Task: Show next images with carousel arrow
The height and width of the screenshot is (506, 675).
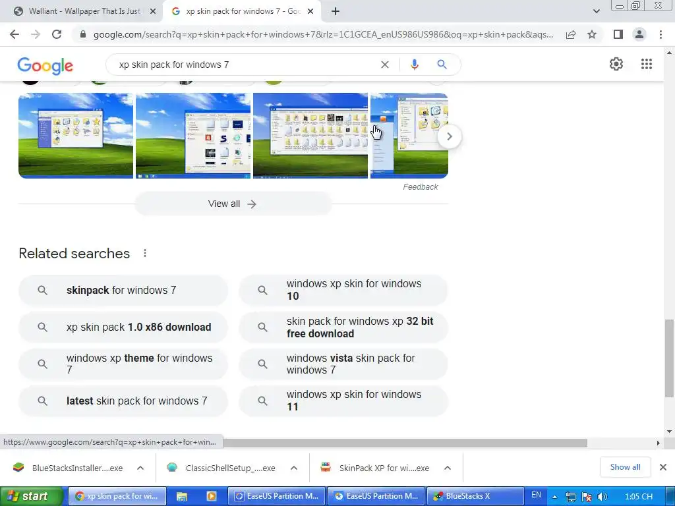Action: 449,136
